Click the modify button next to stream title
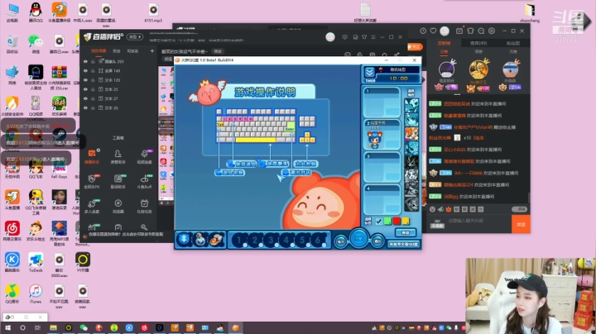The image size is (596, 334). click(218, 51)
